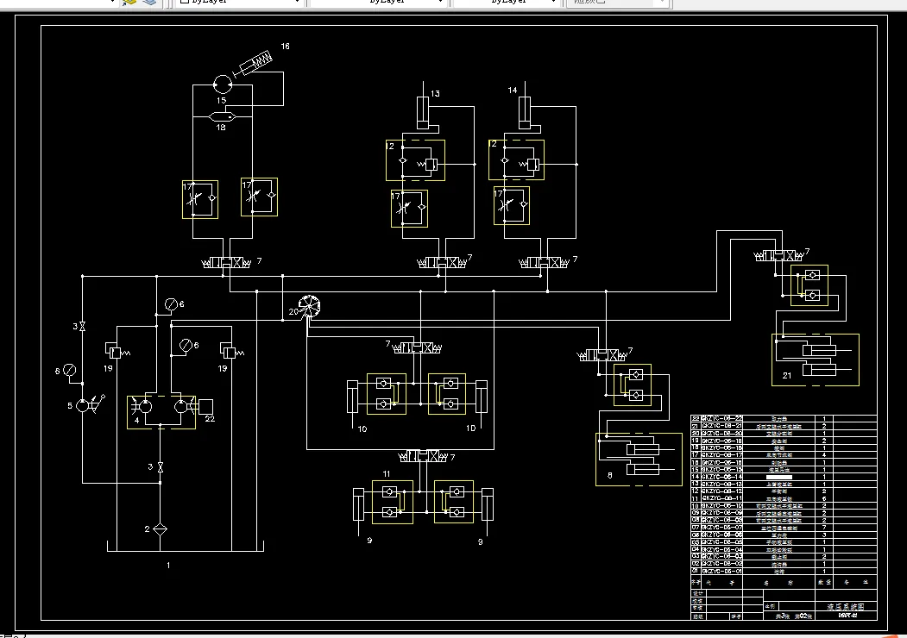Select hydraulic lock block labeled 11
The image size is (907, 638).
click(393, 502)
